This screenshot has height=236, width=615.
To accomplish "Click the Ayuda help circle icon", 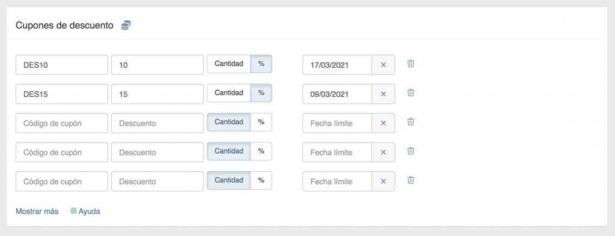I will pos(73,211).
